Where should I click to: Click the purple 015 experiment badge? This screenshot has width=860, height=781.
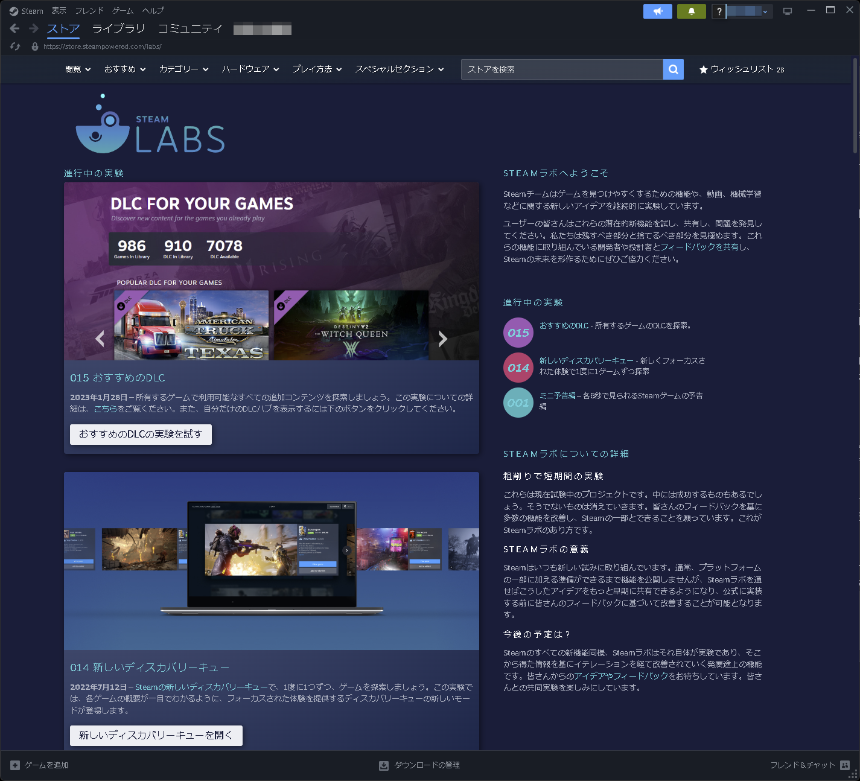(518, 333)
